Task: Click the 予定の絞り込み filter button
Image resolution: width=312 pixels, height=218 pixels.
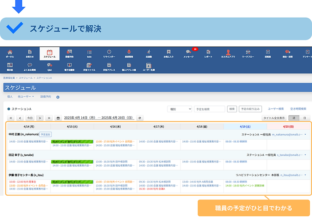Action: pyautogui.click(x=250, y=109)
